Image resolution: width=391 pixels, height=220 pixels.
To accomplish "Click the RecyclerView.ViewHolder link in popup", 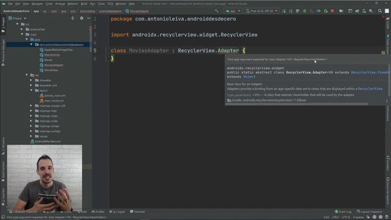I will (370, 72).
